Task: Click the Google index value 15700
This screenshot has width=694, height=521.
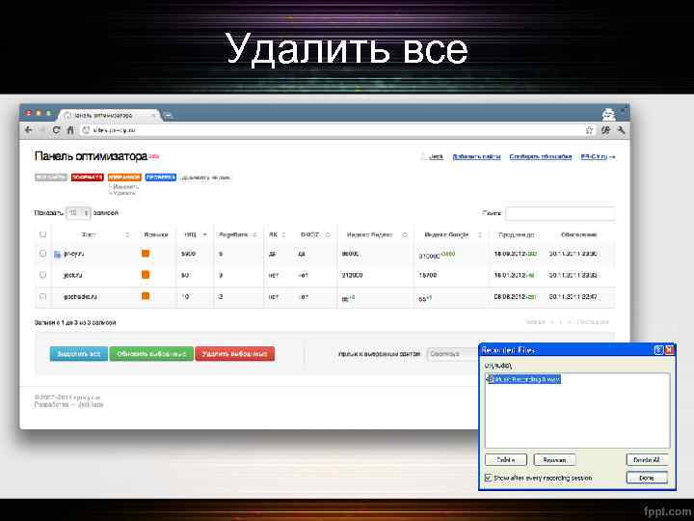Action: pyautogui.click(x=428, y=275)
